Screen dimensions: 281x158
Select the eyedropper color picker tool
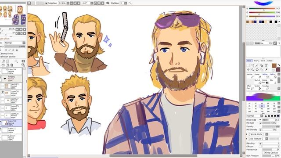(266, 70)
